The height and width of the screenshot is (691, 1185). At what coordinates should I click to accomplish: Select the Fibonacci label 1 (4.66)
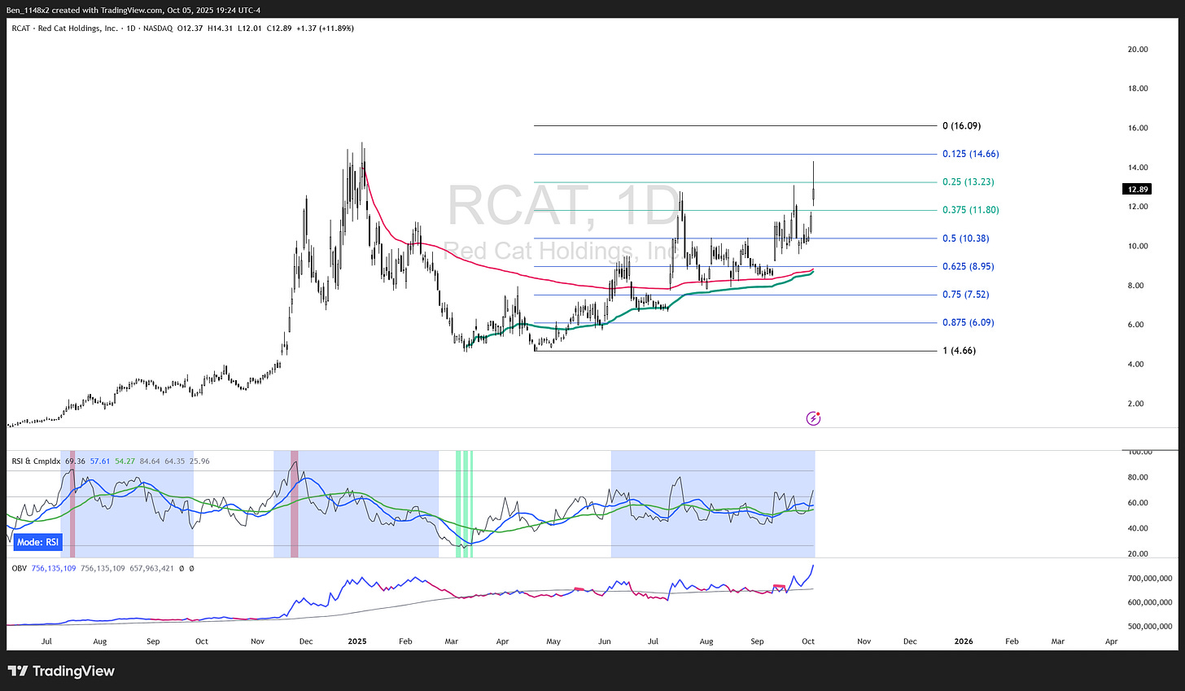click(959, 351)
